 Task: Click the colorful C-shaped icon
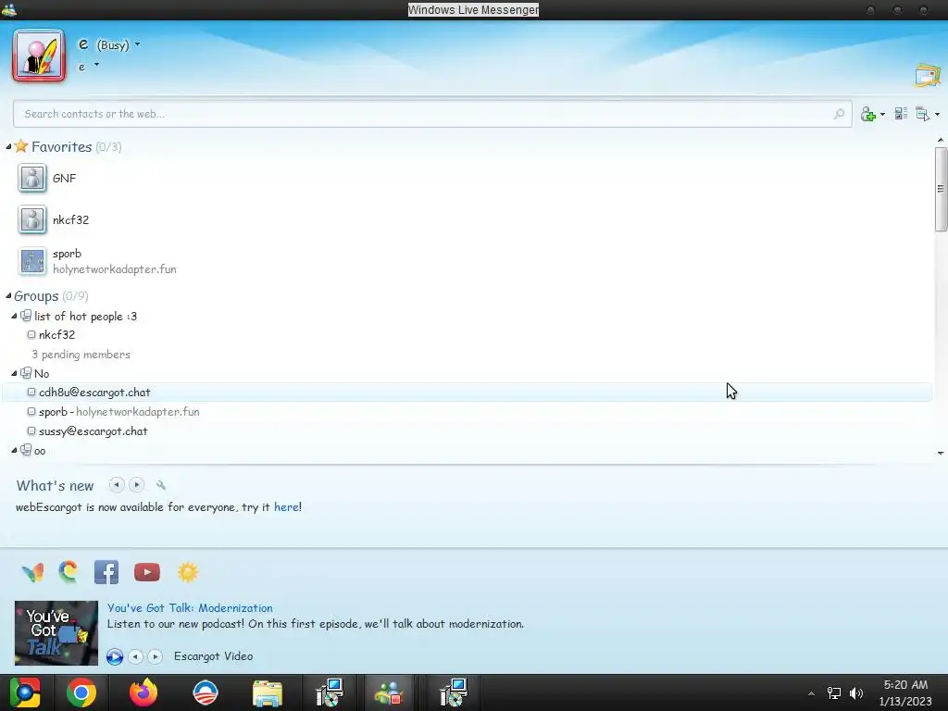(69, 572)
